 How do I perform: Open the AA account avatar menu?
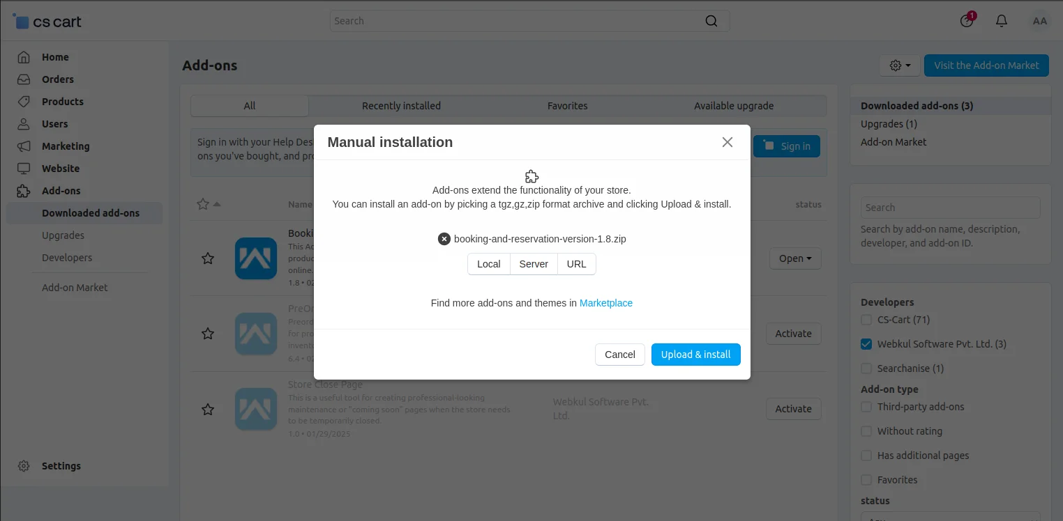coord(1039,20)
